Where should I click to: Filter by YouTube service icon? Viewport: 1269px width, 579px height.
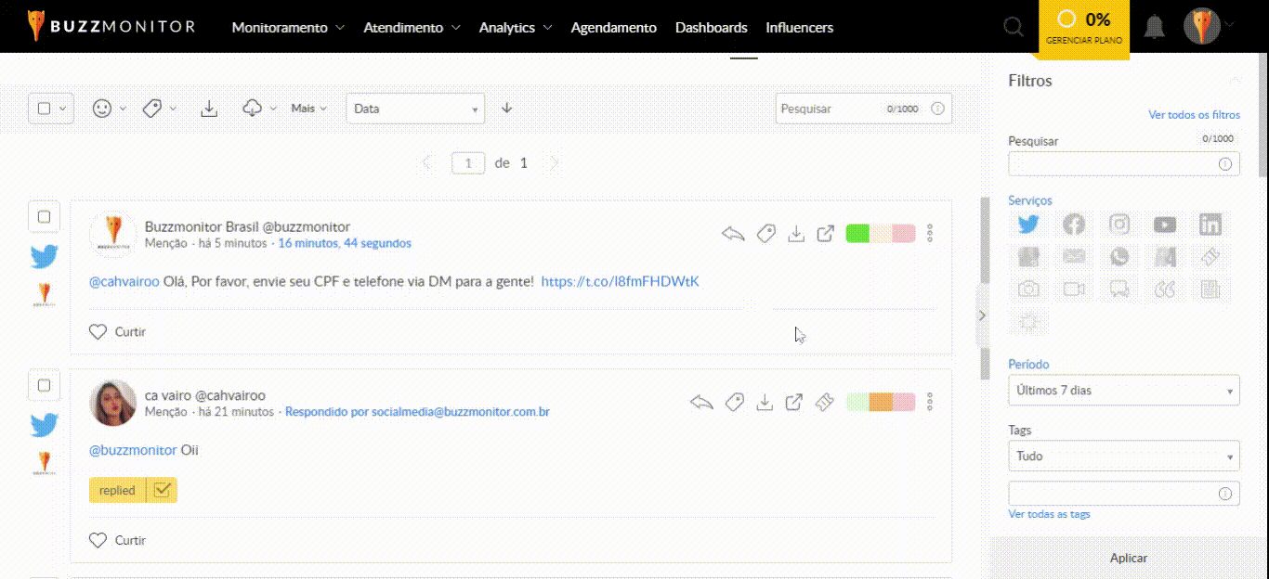pyautogui.click(x=1164, y=225)
